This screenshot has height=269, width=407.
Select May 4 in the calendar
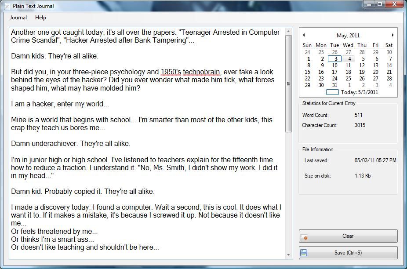(349, 59)
